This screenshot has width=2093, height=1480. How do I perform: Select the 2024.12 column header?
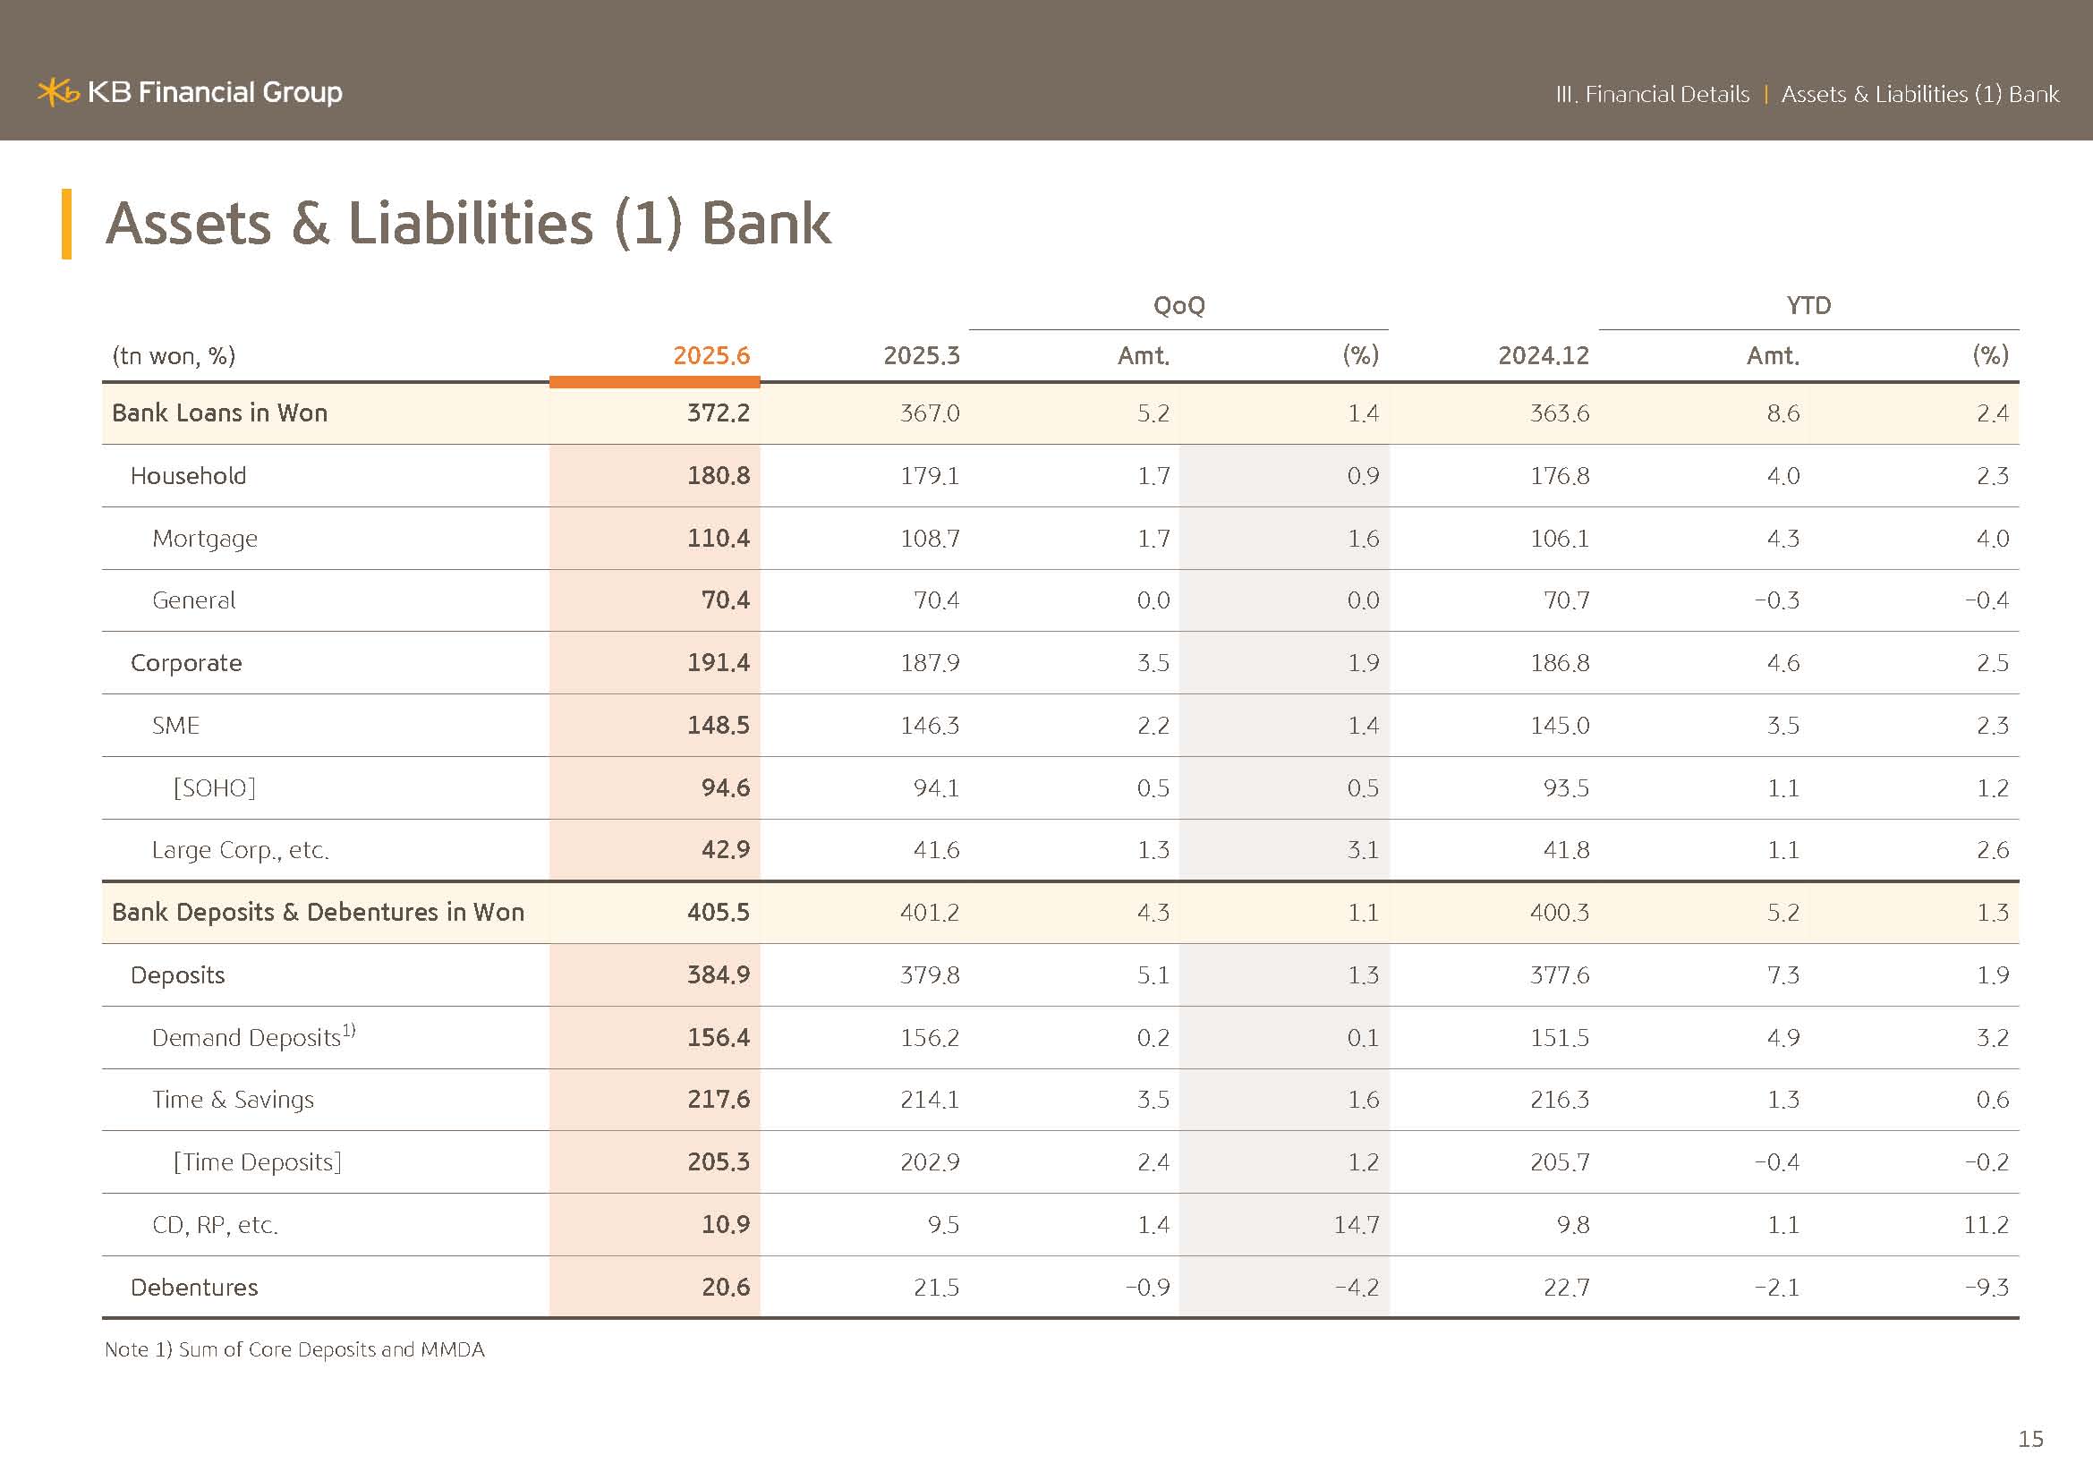[x=1543, y=355]
